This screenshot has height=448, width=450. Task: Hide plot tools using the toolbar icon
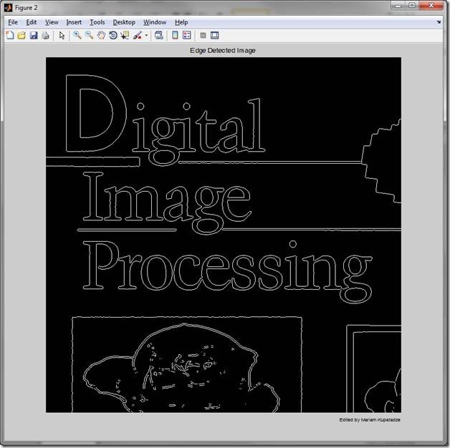tap(203, 35)
